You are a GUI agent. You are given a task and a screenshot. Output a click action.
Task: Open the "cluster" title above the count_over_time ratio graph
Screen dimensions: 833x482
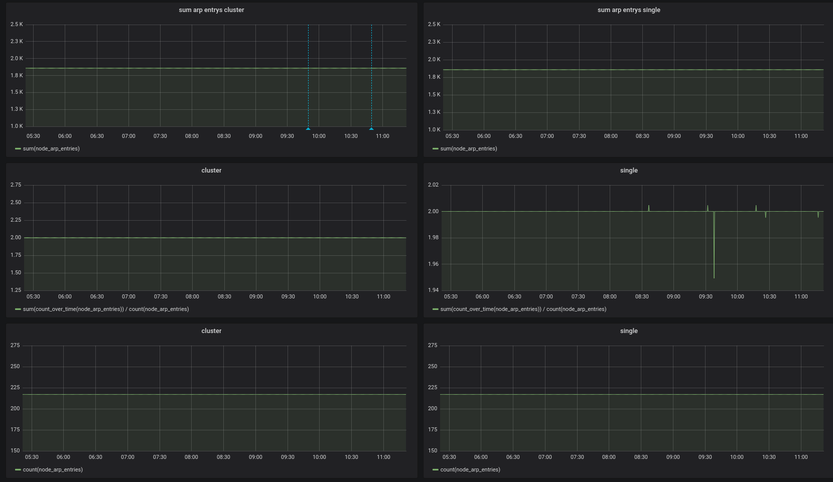[x=211, y=171]
